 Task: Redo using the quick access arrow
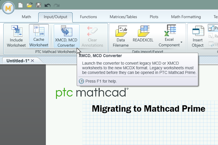coord(56,5)
